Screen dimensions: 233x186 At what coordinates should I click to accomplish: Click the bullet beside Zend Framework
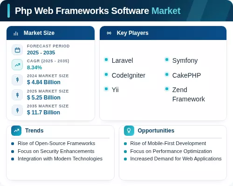click(x=167, y=89)
